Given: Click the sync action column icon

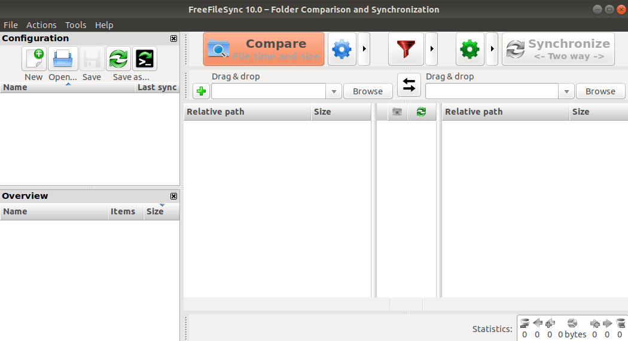Looking at the screenshot, I should click(421, 112).
